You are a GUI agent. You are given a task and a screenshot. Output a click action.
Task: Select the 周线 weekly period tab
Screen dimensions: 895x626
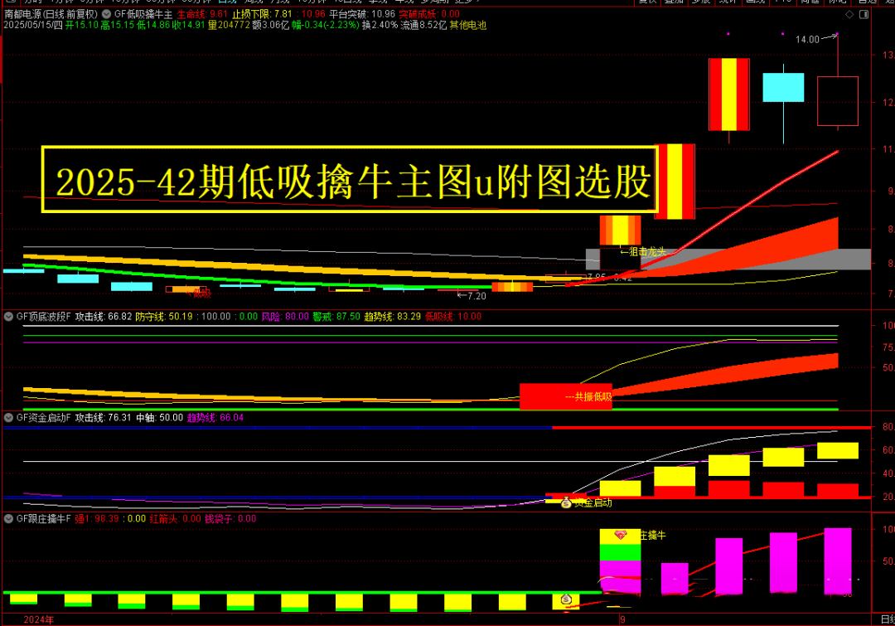(254, 2)
